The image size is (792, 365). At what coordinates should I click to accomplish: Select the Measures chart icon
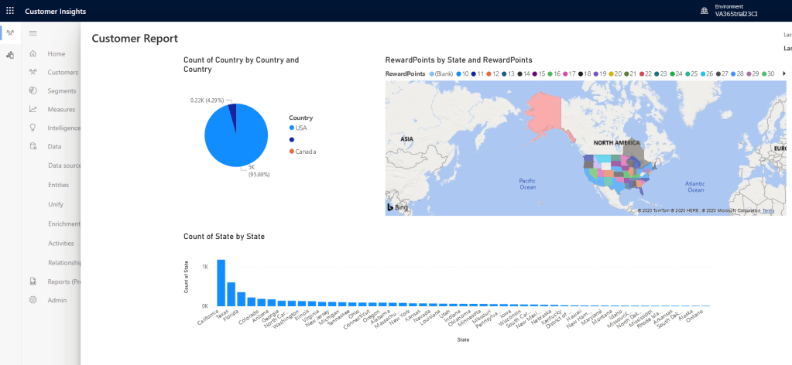[x=33, y=109]
